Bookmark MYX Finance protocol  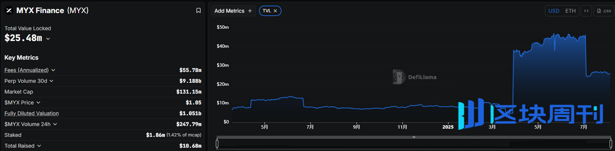point(199,10)
